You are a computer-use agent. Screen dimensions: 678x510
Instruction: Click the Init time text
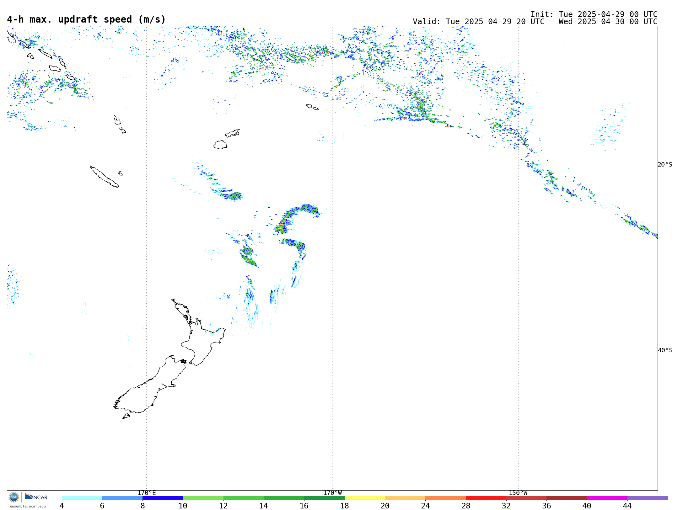coord(594,14)
